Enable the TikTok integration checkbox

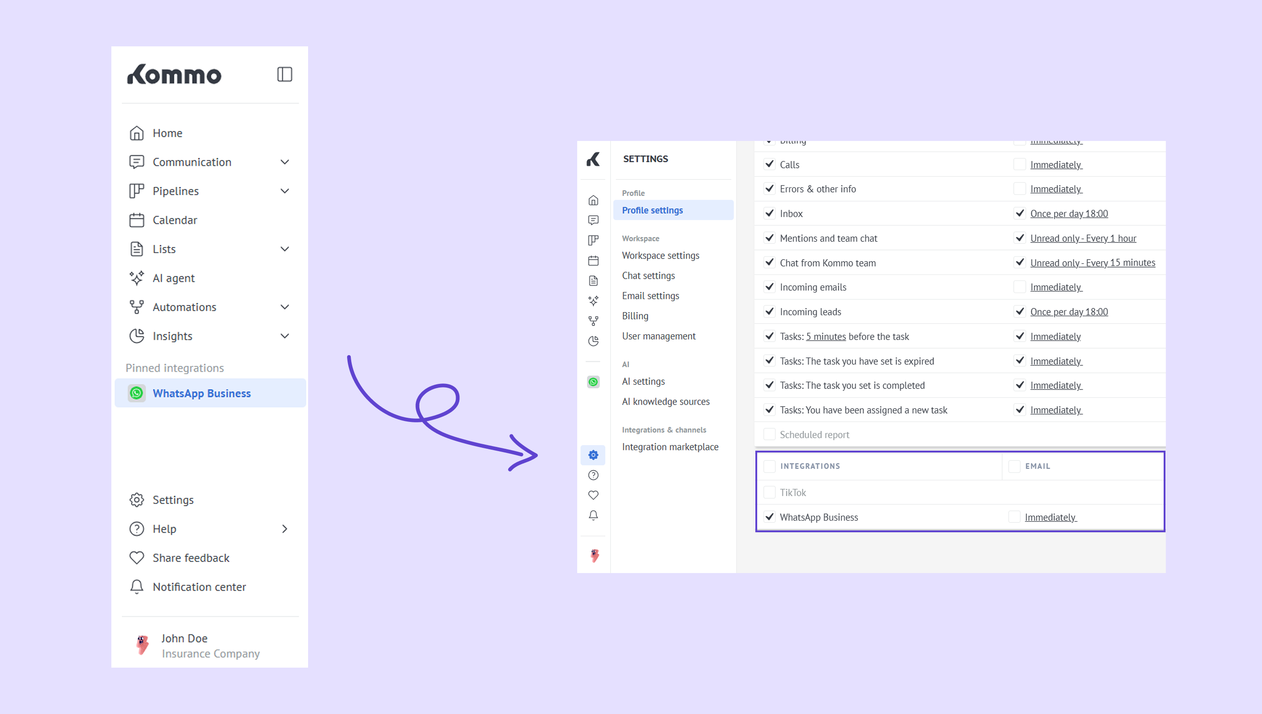click(x=769, y=492)
